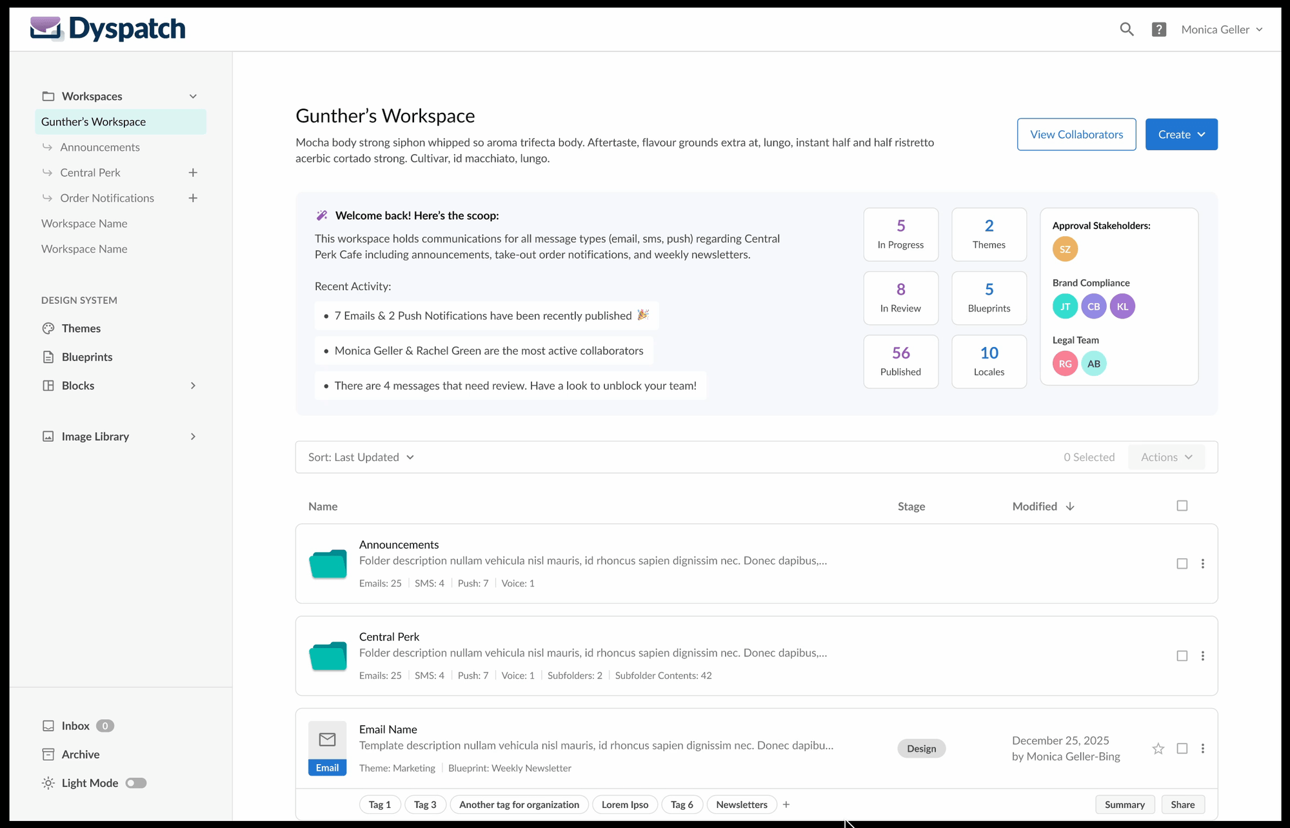1290x828 pixels.
Task: Open the help question mark icon
Action: pyautogui.click(x=1158, y=29)
